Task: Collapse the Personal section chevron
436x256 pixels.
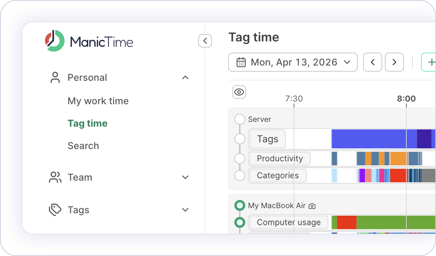Action: 185,77
